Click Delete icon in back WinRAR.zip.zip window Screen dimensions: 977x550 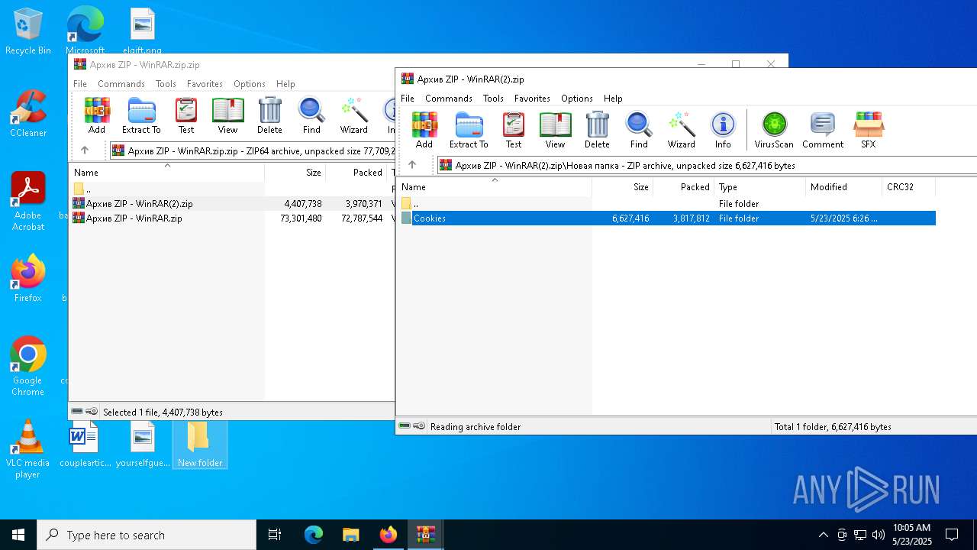[269, 115]
